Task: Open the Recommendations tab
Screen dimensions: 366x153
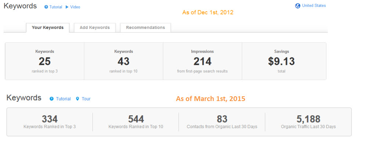Action: (146, 28)
